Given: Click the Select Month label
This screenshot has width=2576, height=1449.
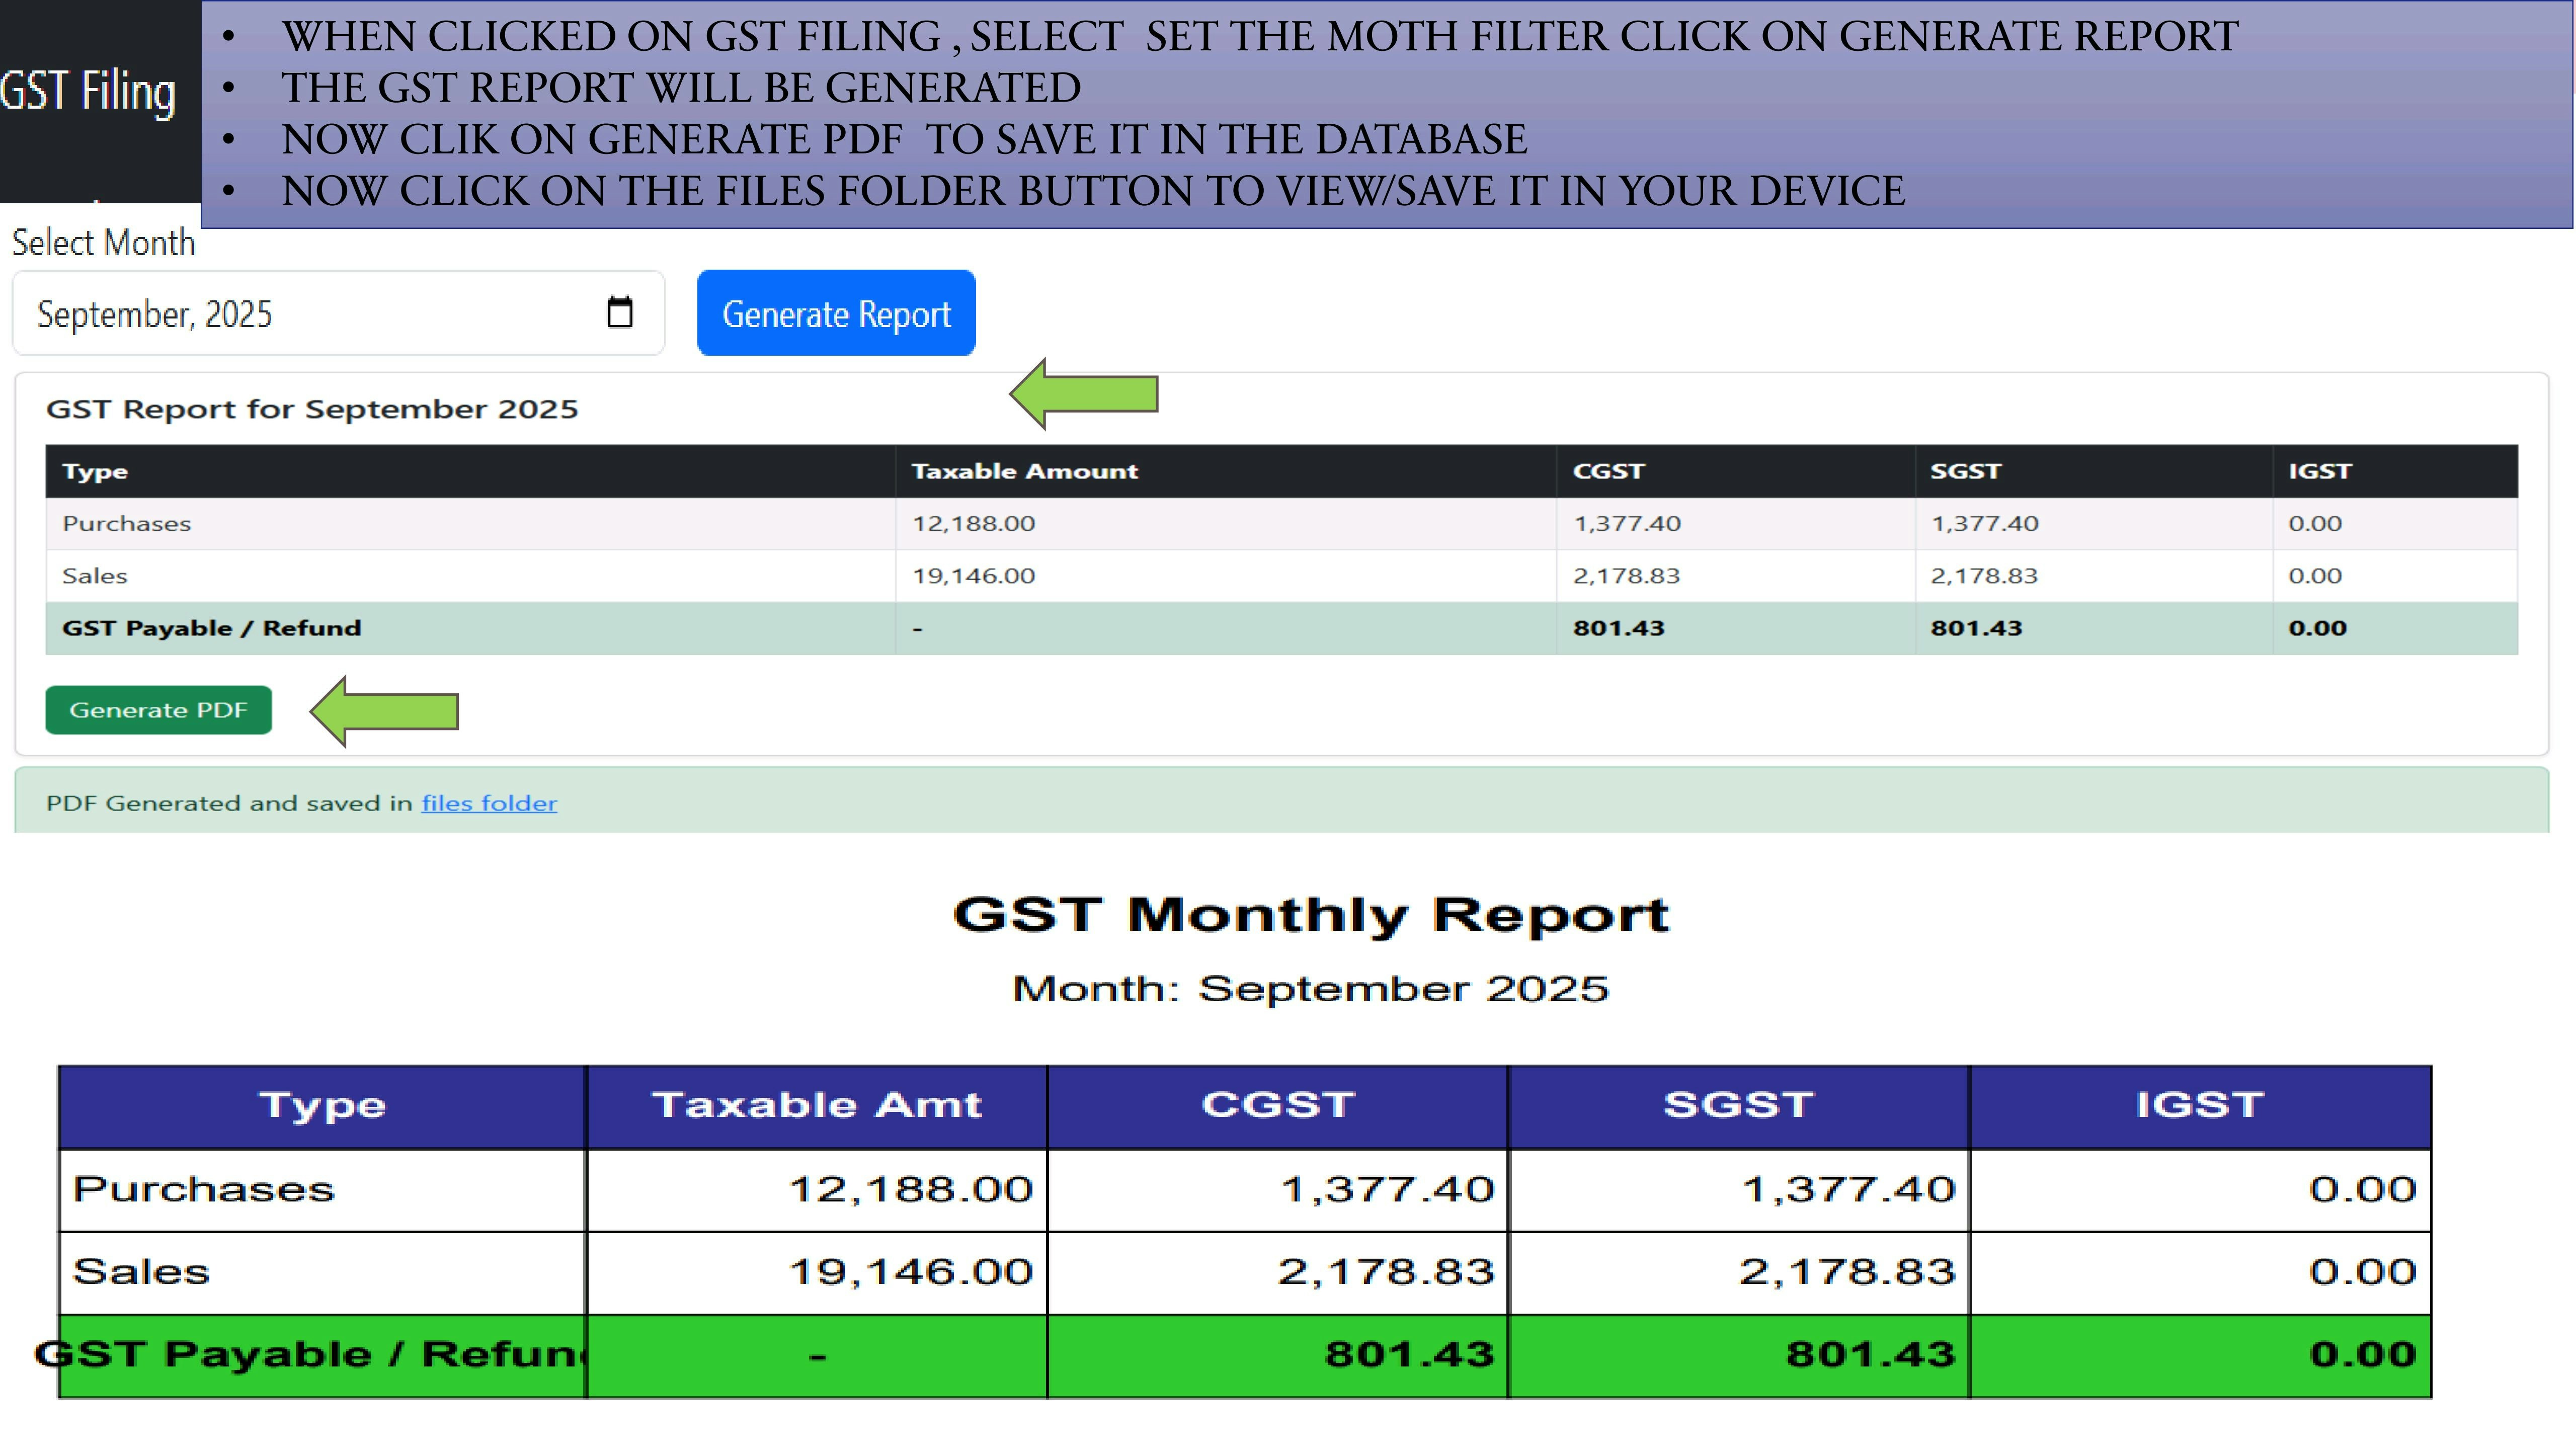Looking at the screenshot, I should [103, 243].
